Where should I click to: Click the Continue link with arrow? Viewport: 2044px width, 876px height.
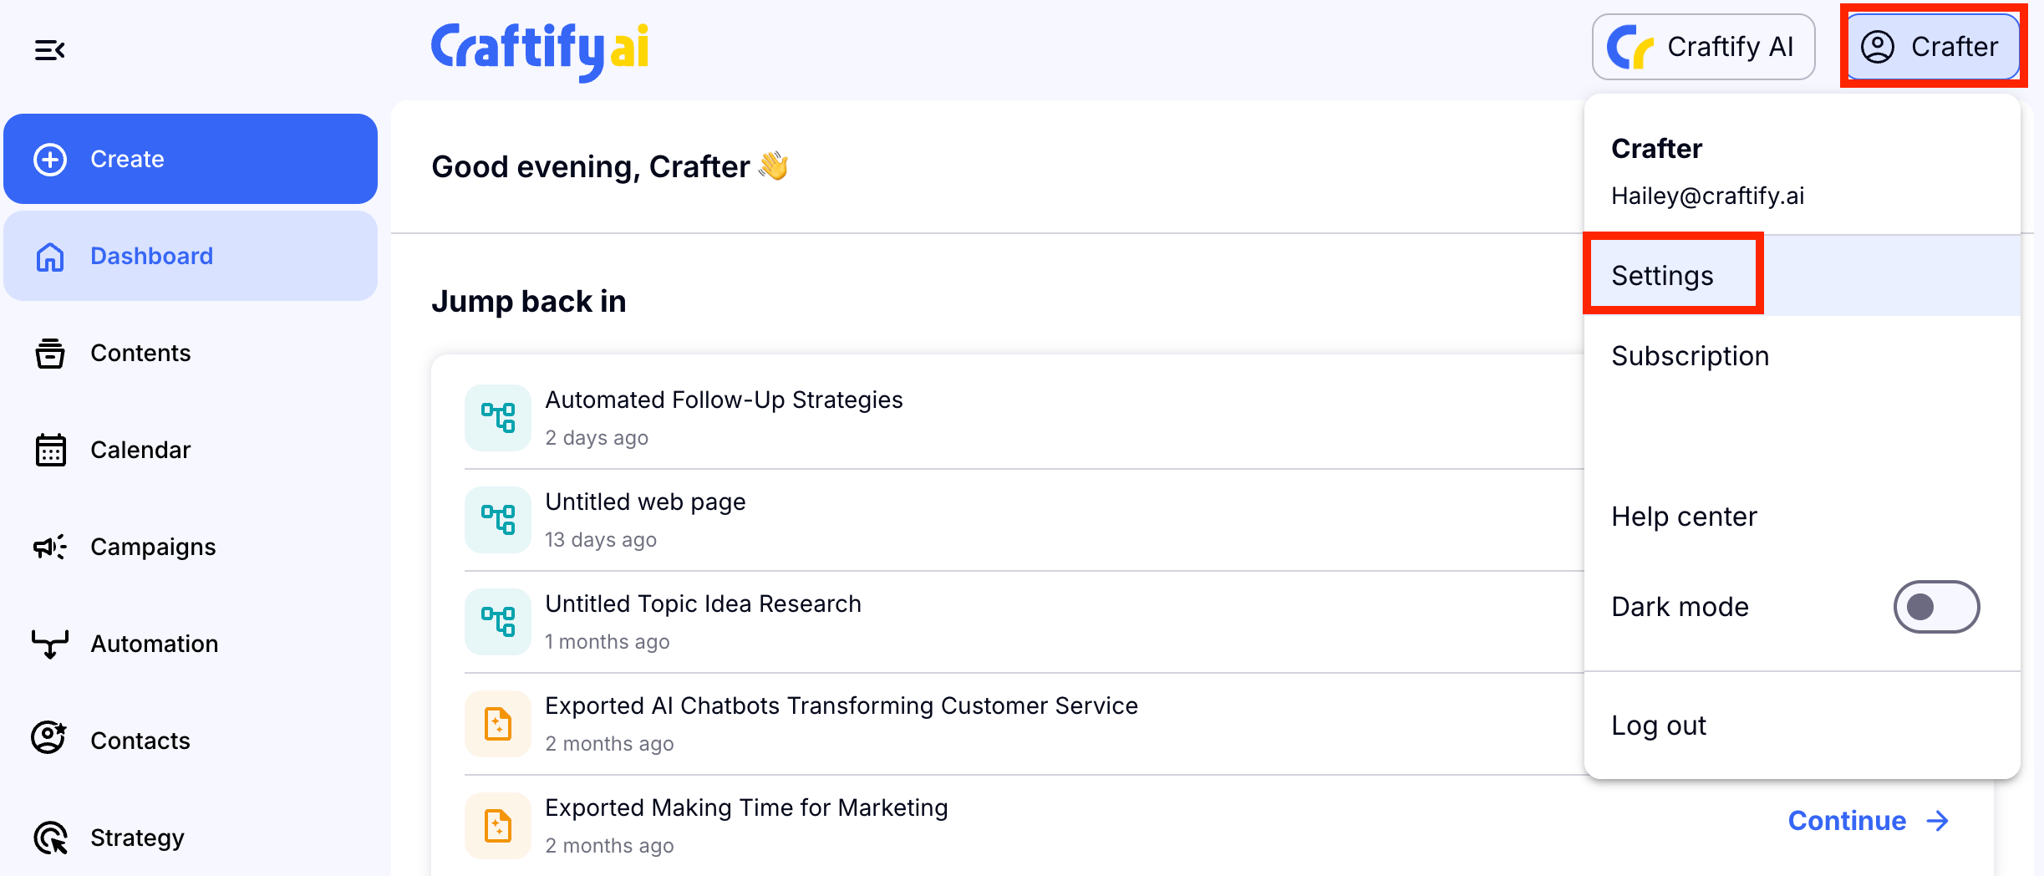click(x=1868, y=821)
